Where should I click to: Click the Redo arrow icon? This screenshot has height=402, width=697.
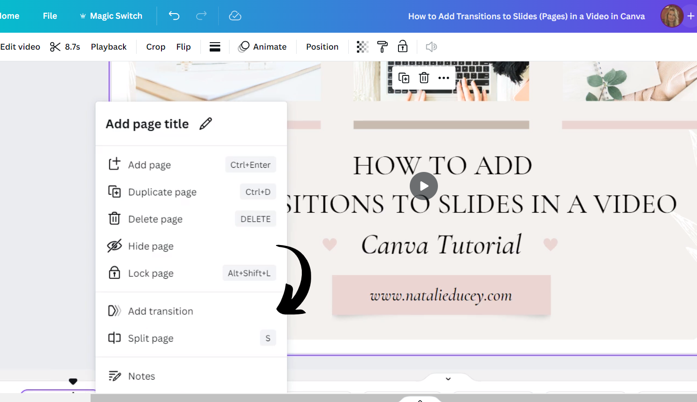click(201, 16)
